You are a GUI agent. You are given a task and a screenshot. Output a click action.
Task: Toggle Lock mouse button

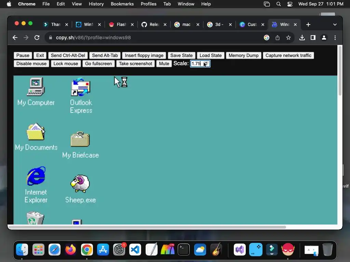[66, 64]
